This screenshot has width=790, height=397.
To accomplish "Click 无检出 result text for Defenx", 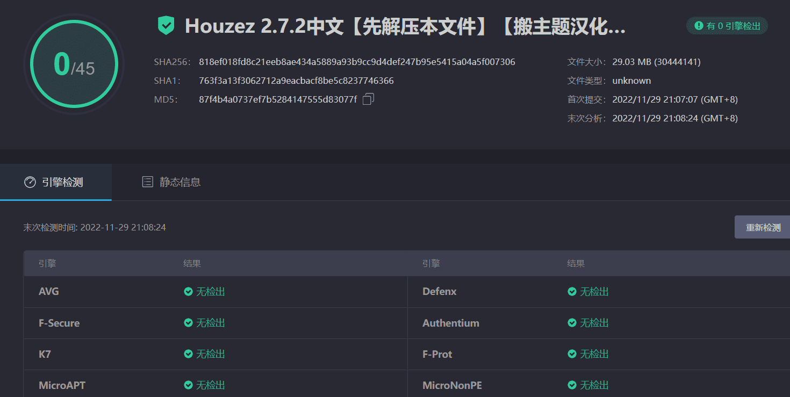I will point(594,292).
